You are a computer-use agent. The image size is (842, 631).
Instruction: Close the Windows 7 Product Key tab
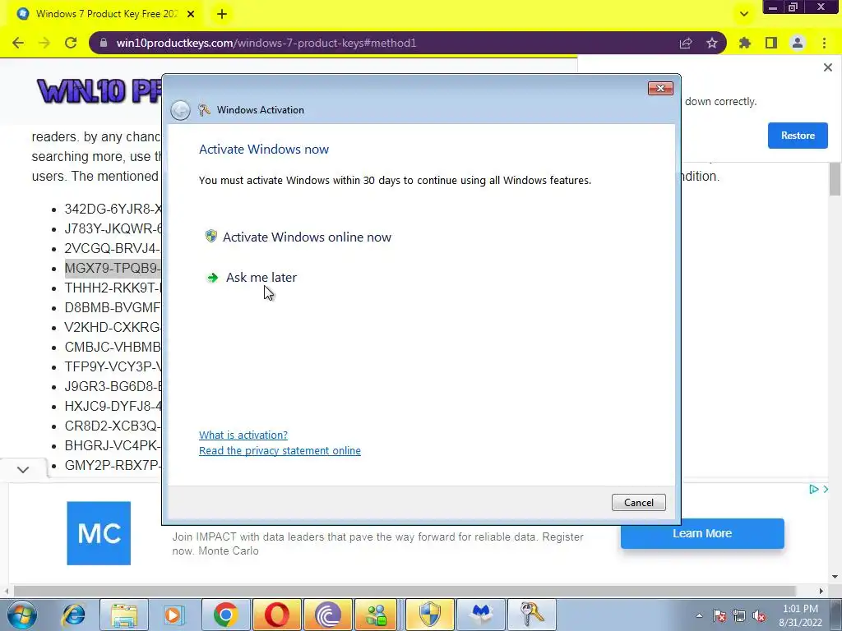tap(191, 15)
